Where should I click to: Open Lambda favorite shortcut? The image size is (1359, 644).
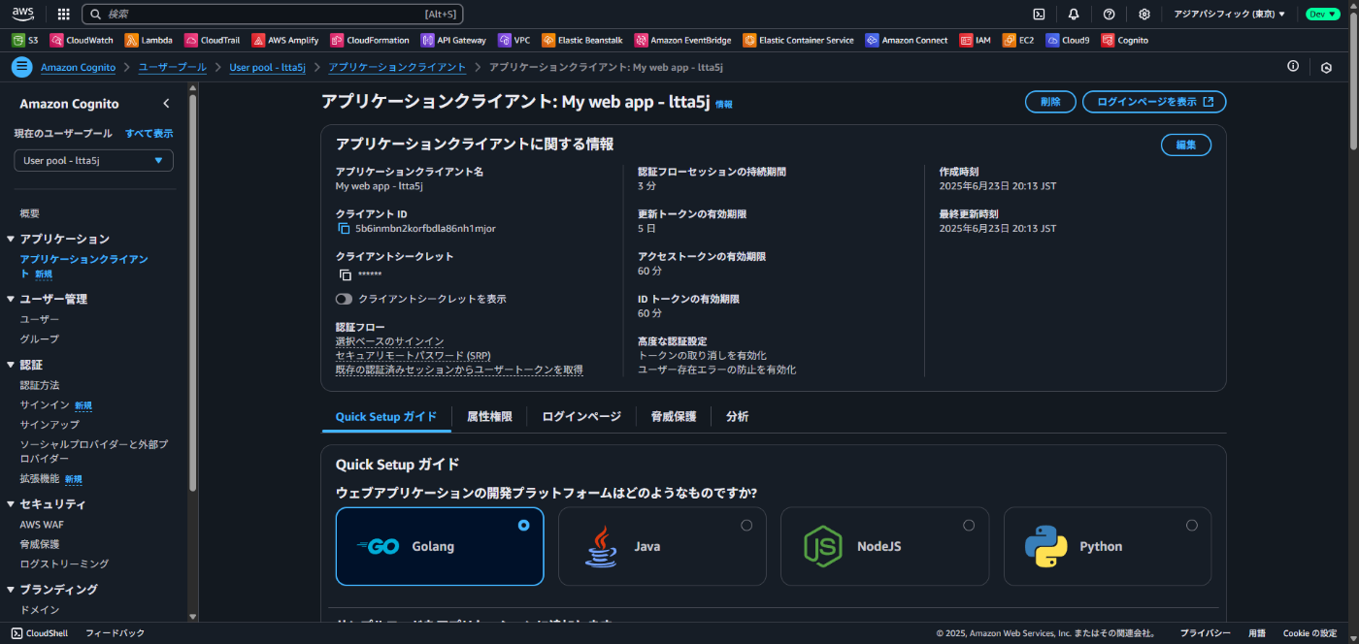click(x=149, y=41)
